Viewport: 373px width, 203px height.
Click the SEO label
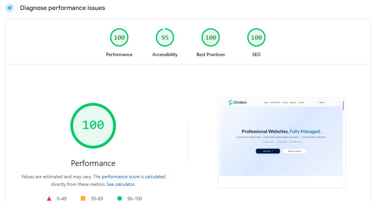[256, 55]
